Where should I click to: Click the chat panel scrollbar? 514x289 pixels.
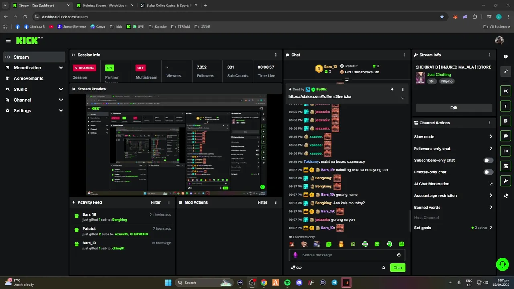coord(410,220)
